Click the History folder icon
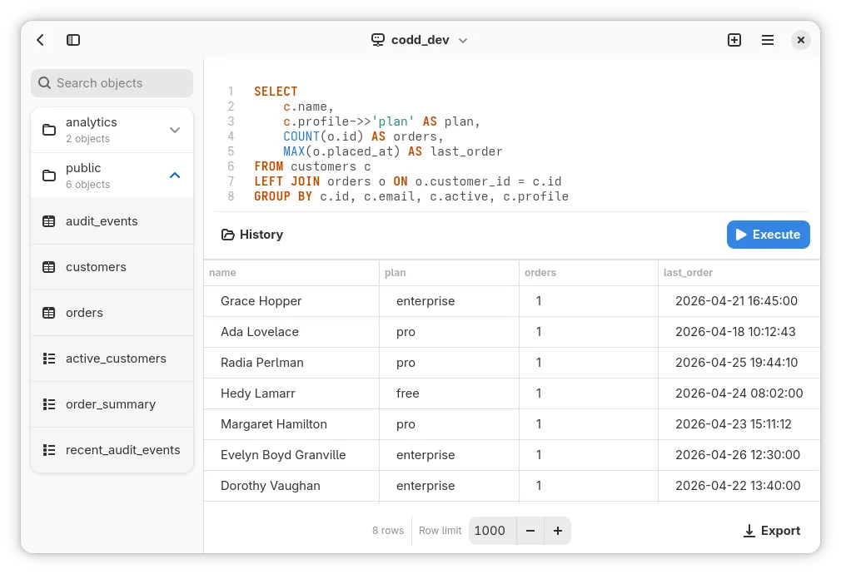The image size is (841, 574). [x=228, y=235]
